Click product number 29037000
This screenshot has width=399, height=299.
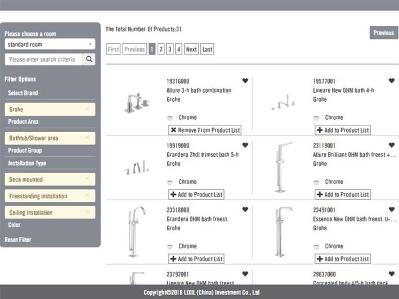325,274
